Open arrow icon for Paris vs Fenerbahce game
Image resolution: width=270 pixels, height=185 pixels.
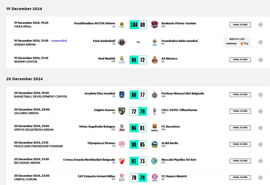(261, 42)
